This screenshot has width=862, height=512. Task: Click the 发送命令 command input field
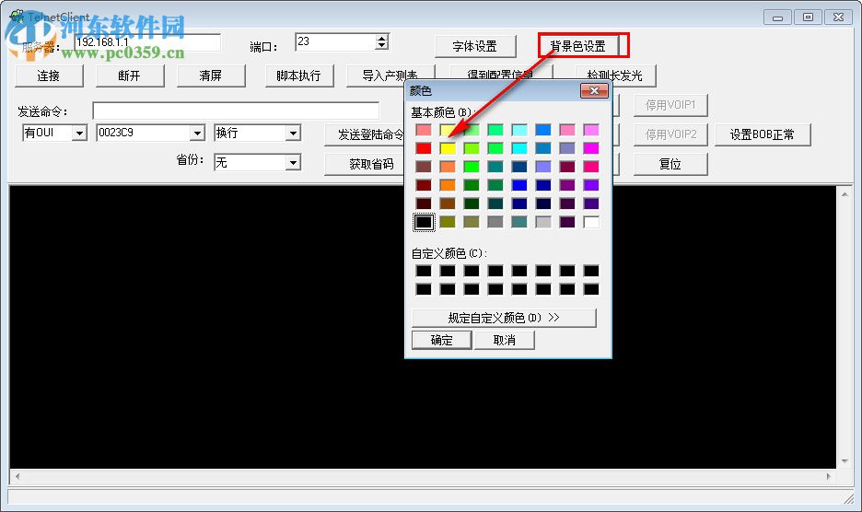[x=236, y=111]
